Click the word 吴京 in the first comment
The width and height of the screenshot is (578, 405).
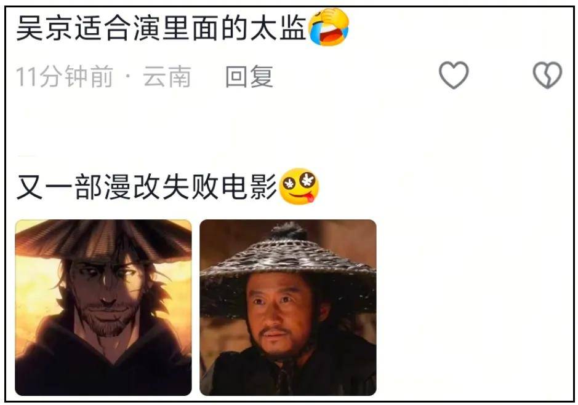[x=44, y=28]
